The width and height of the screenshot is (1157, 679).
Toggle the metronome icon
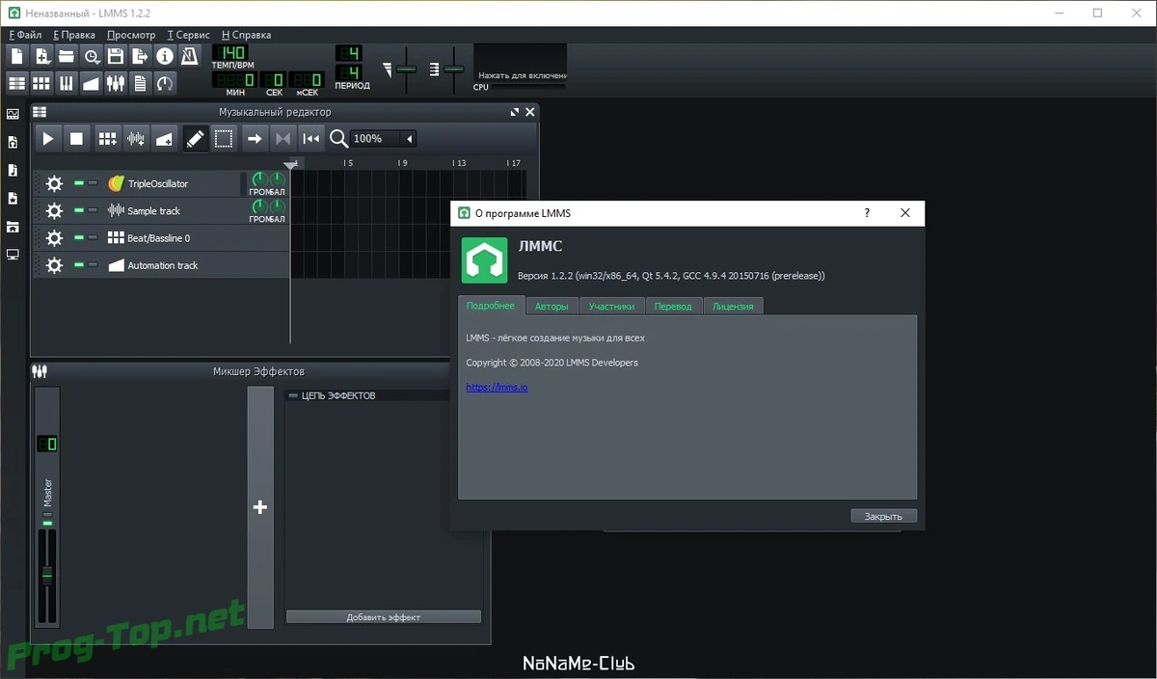(190, 56)
